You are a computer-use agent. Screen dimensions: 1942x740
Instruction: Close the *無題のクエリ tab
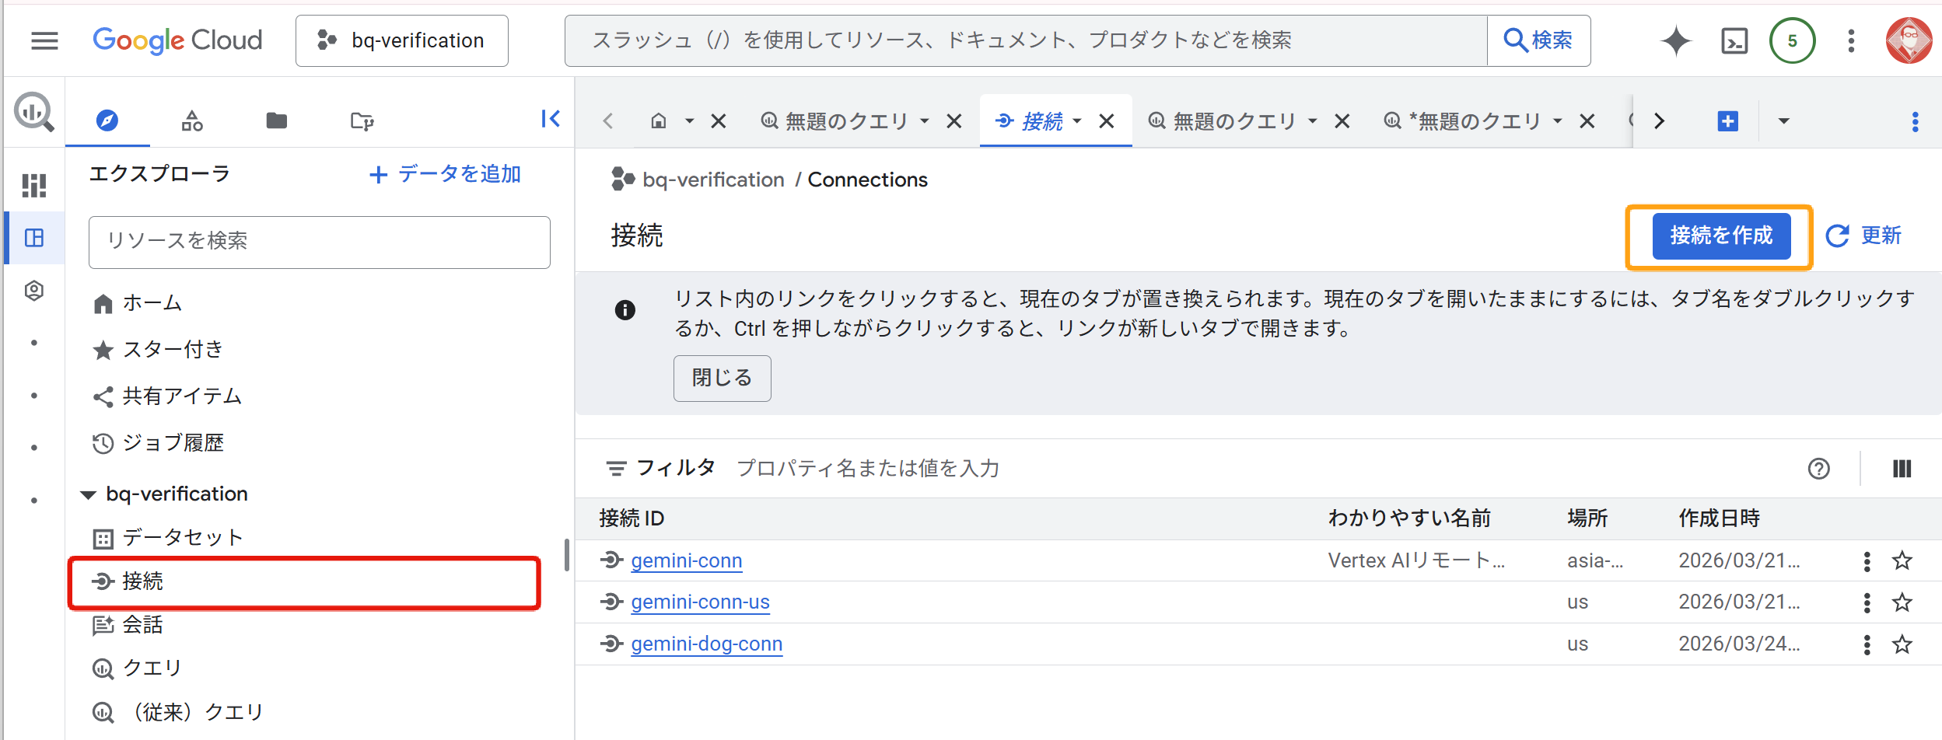(1587, 121)
